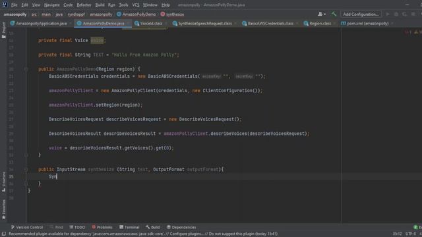
Task: Click Add Configuration... button
Action: (361, 14)
